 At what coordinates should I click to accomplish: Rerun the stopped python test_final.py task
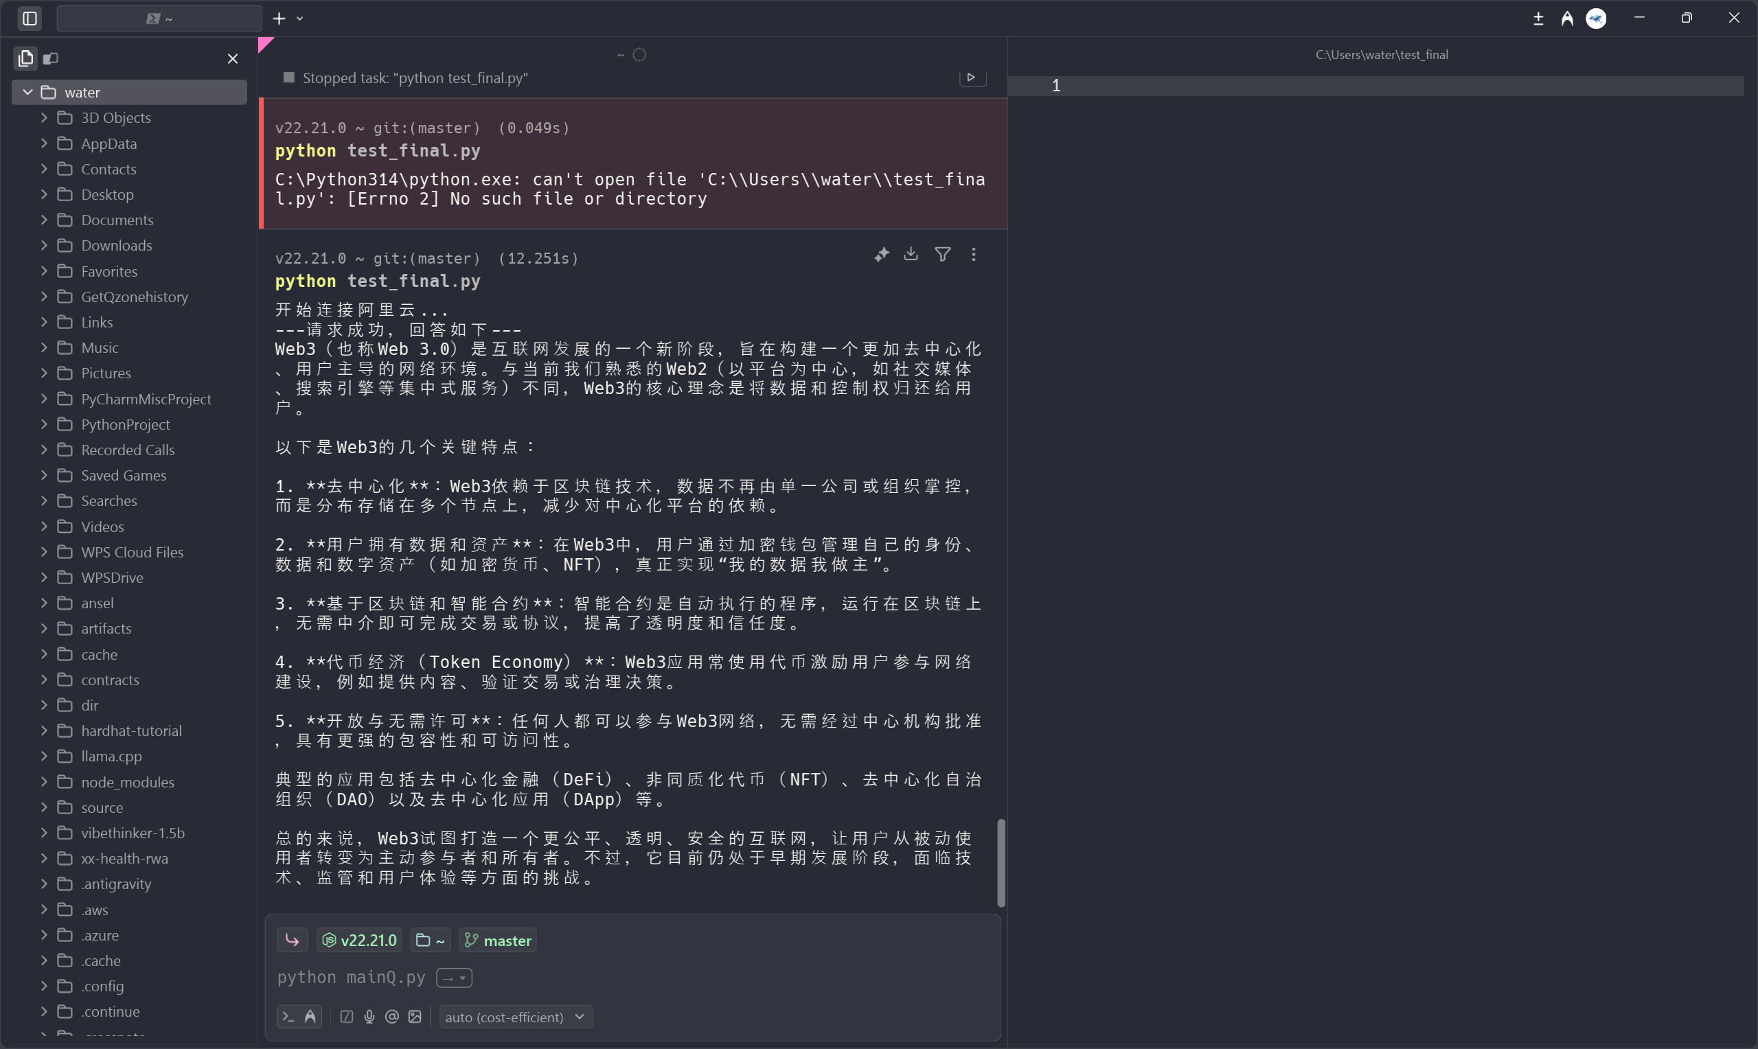tap(972, 77)
